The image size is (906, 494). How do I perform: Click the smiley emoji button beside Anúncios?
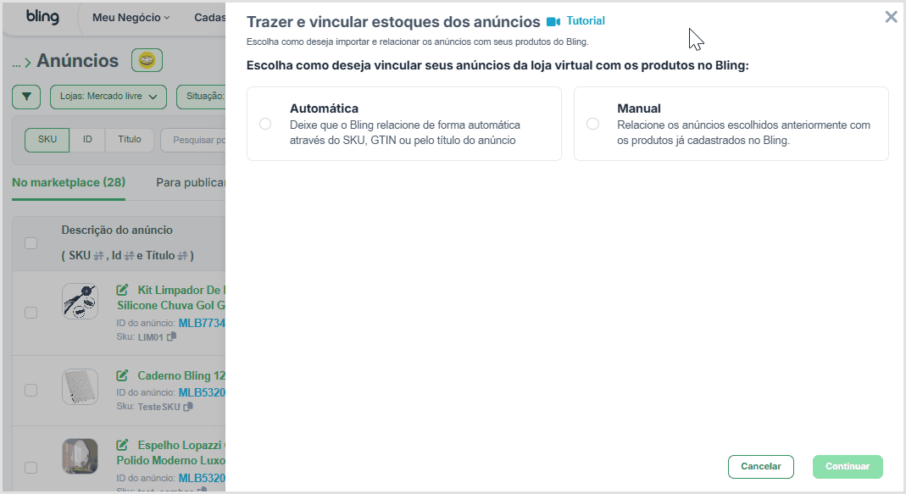147,60
